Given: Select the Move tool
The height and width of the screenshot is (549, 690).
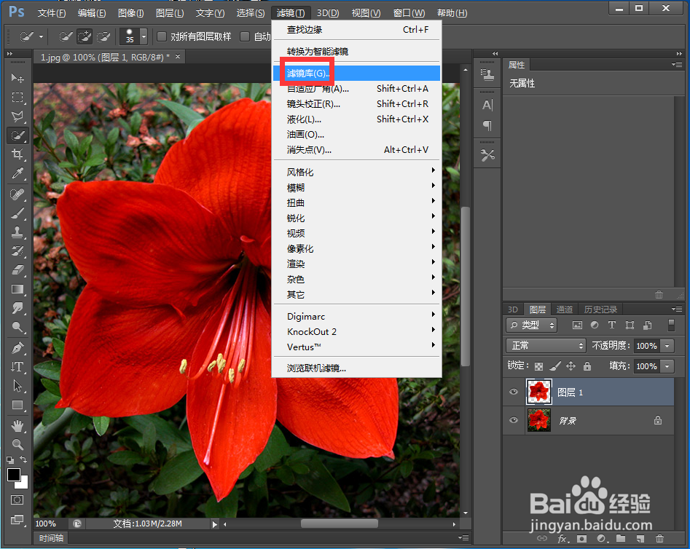Looking at the screenshot, I should (x=17, y=78).
